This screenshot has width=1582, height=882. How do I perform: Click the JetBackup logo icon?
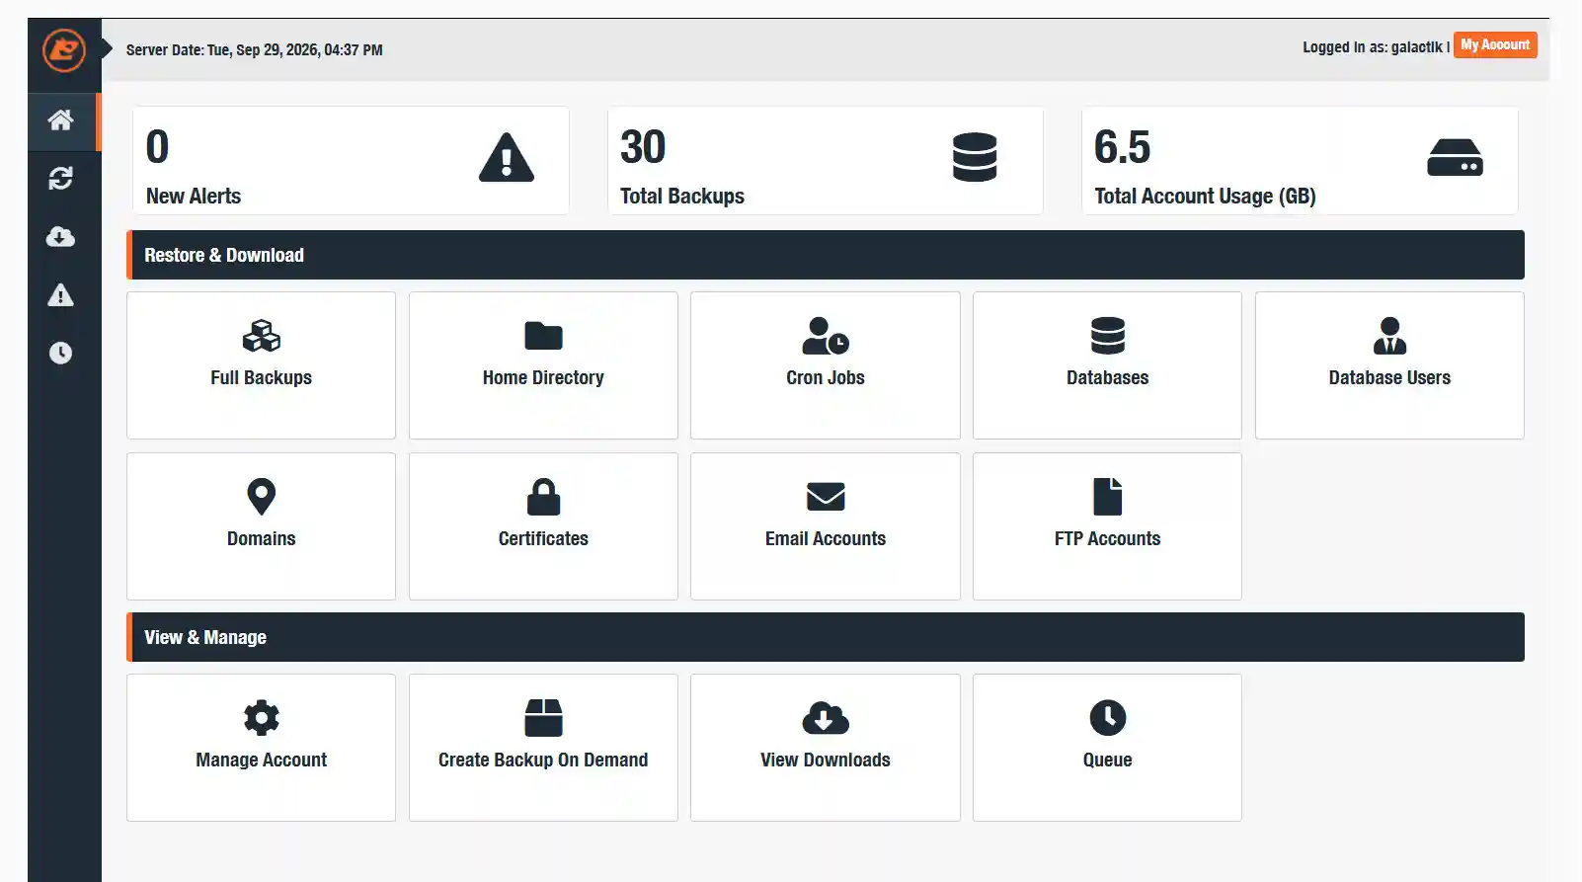(x=64, y=49)
